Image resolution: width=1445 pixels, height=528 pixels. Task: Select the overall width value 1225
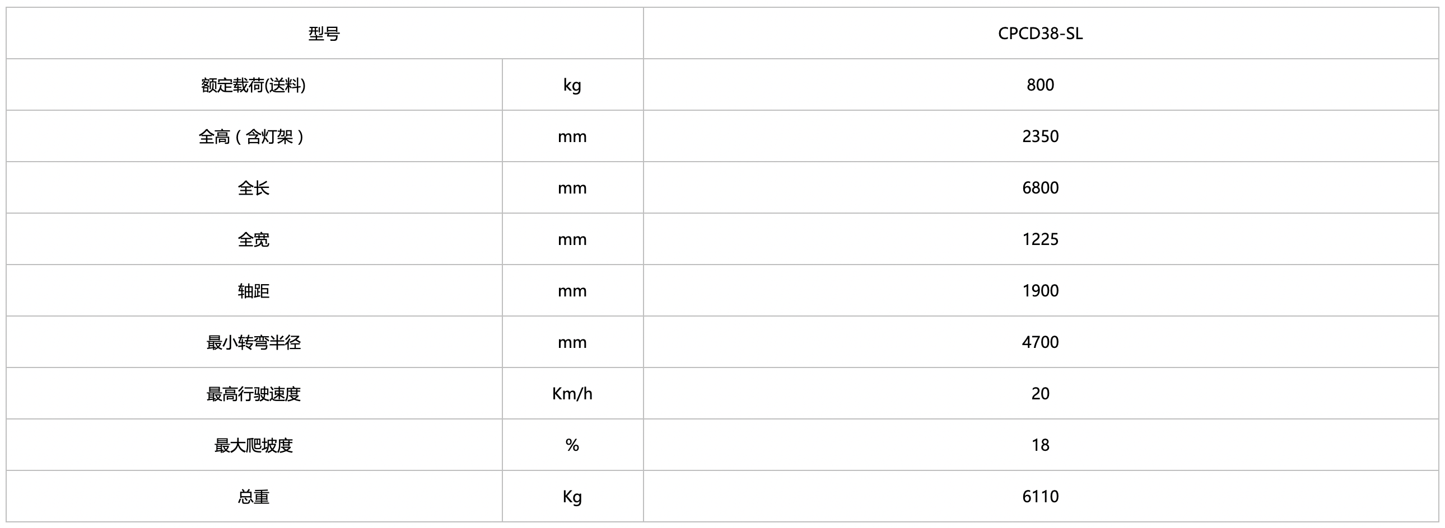[1040, 239]
